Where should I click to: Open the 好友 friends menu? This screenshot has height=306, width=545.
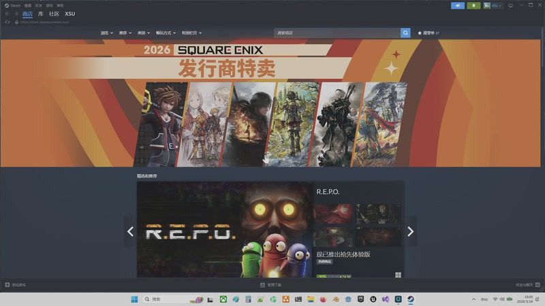39,5
